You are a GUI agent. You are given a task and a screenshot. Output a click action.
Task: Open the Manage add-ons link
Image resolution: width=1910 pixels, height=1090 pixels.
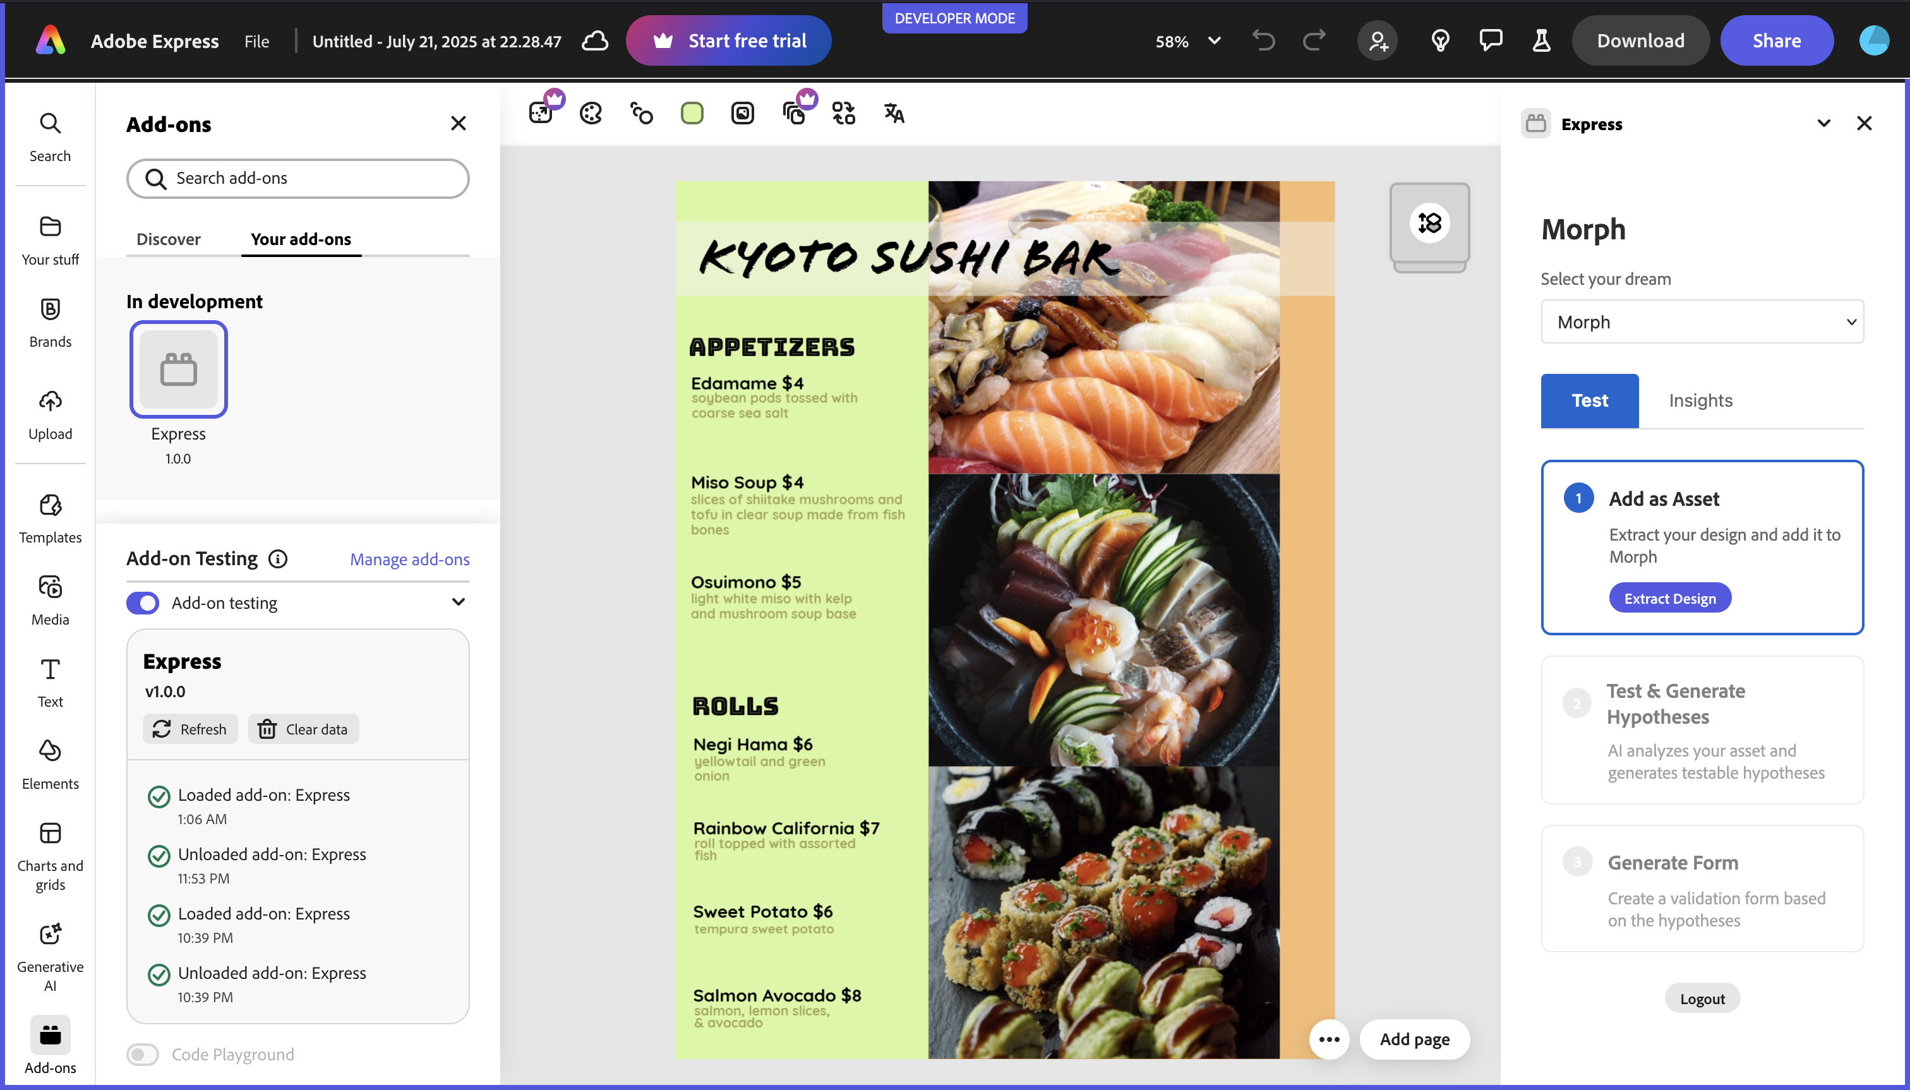pos(409,560)
